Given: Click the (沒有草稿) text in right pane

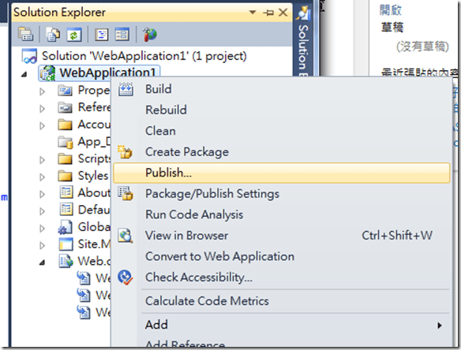Looking at the screenshot, I should [422, 46].
